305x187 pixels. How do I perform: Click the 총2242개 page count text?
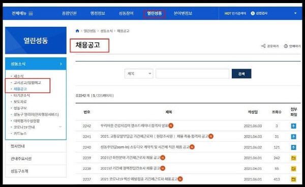click(82, 96)
